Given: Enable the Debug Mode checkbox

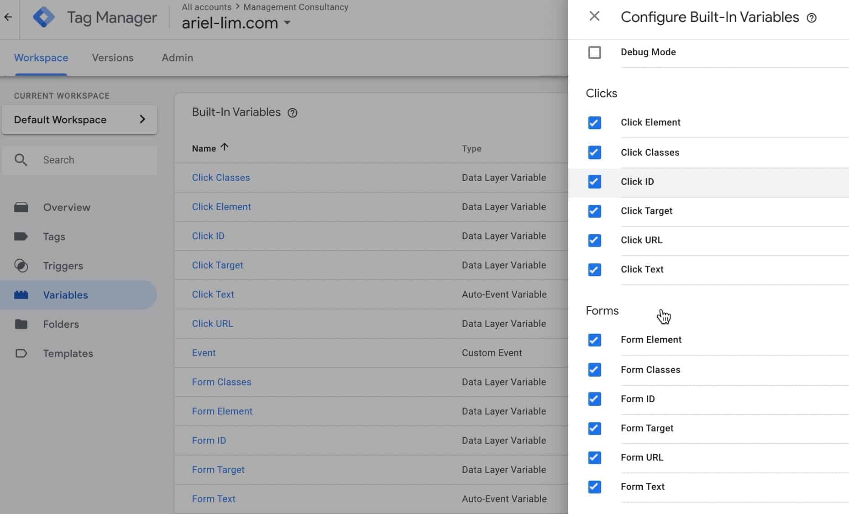Looking at the screenshot, I should click(594, 52).
